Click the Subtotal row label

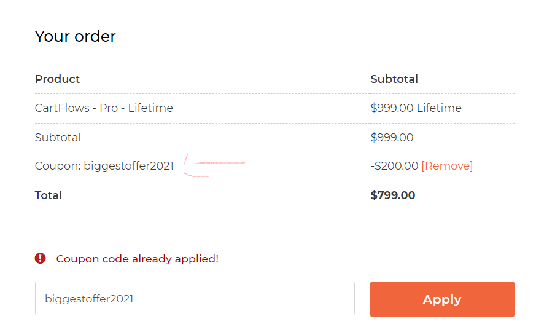click(x=58, y=138)
